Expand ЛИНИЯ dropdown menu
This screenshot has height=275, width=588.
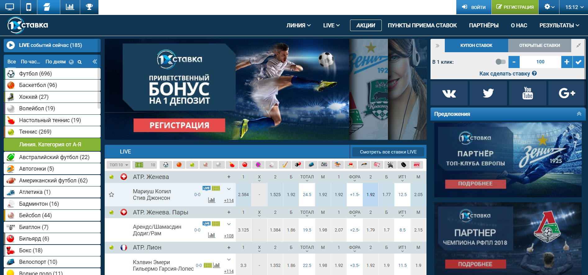click(299, 25)
